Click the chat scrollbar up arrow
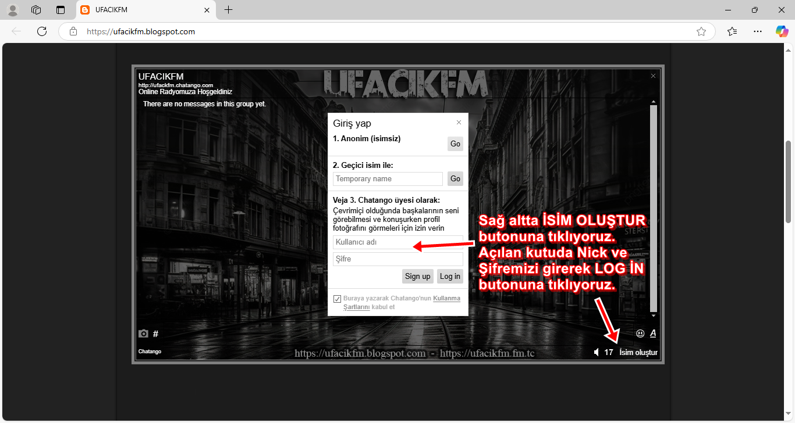Image resolution: width=795 pixels, height=423 pixels. [654, 102]
